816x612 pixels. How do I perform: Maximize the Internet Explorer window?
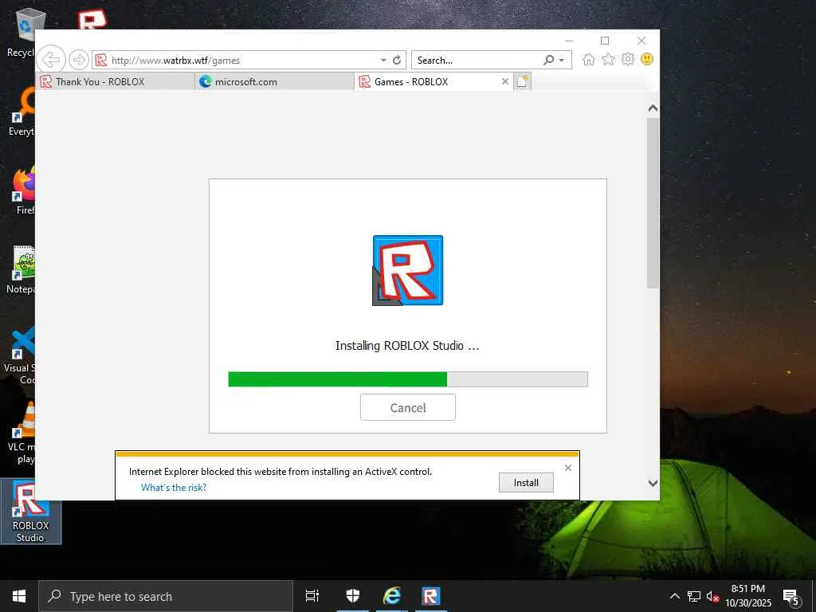tap(605, 41)
